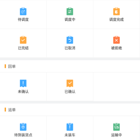Select the 调度中 label

(70, 19)
